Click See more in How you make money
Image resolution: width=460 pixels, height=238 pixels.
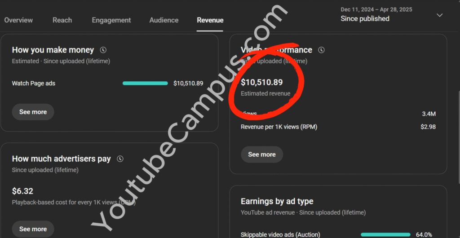pos(33,112)
